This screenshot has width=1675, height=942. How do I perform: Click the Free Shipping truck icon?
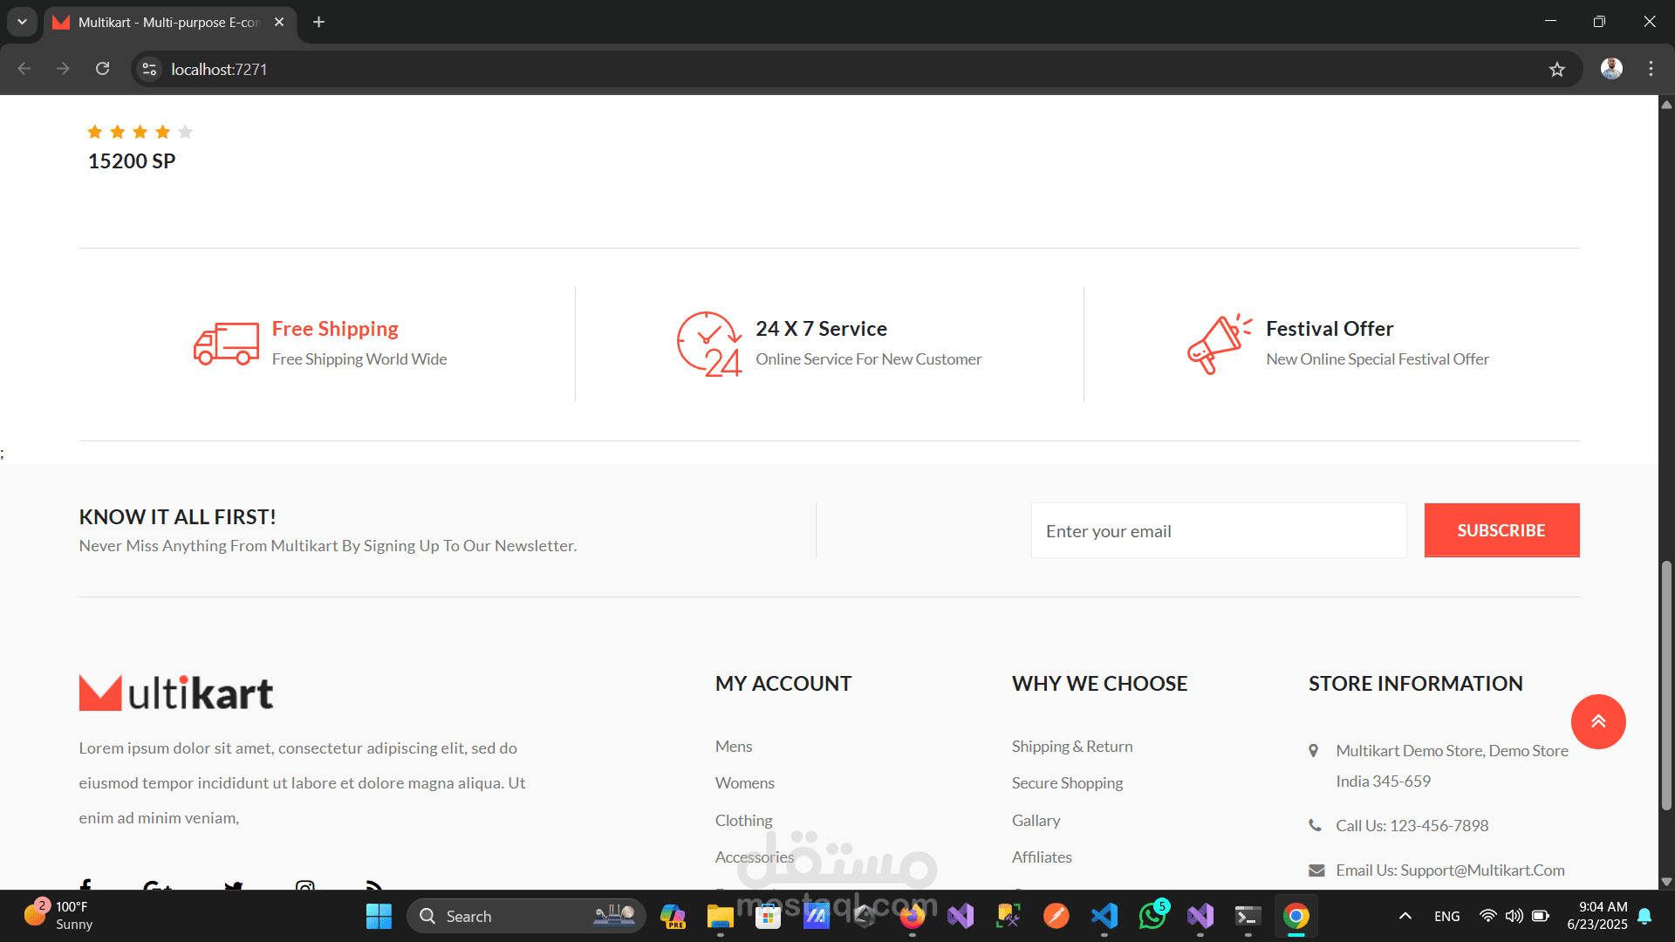[226, 344]
